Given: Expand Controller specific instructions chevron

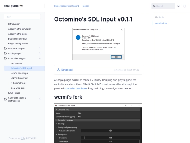Looking at the screenshot, I should (x=40, y=99).
